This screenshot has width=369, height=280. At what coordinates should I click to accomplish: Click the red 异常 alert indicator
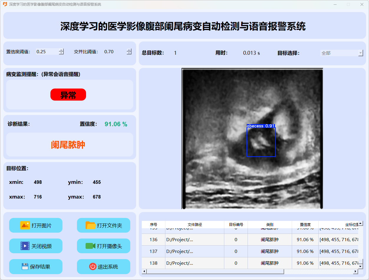tap(68, 95)
